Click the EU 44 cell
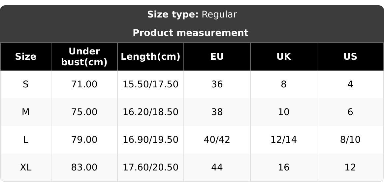The width and height of the screenshot is (384, 182). (x=217, y=167)
